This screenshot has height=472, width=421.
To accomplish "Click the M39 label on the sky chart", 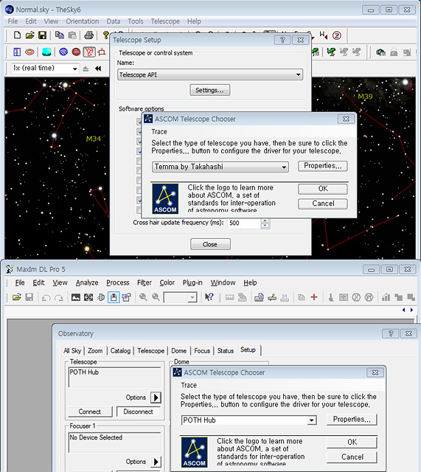I will pyautogui.click(x=365, y=97).
